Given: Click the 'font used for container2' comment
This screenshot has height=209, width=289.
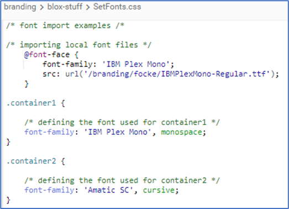Looking at the screenshot, I should point(122,180).
